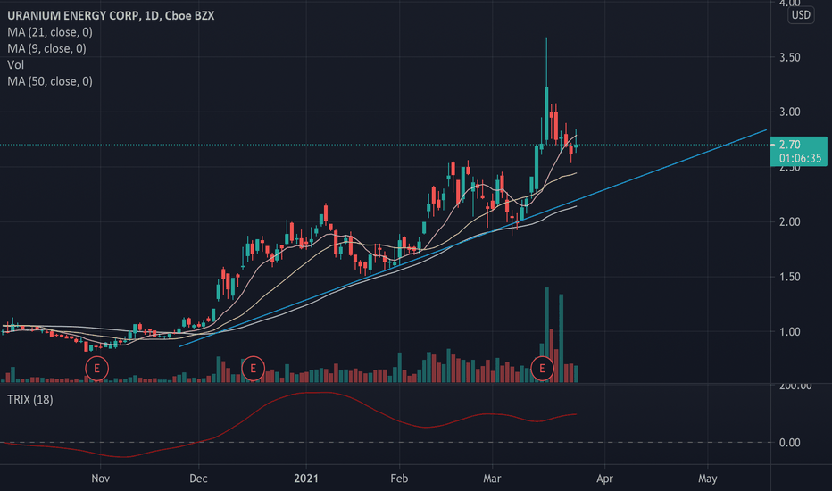The height and width of the screenshot is (491, 832).
Task: Click the May date axis label
Action: point(707,479)
